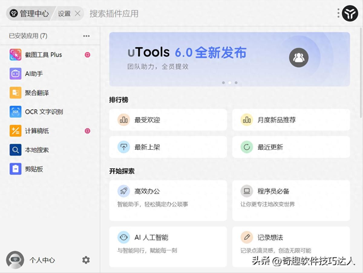Viewport: 363px width, 273px height.
Task: Open the 截图工具 Plus app icon
Action: tap(15, 55)
